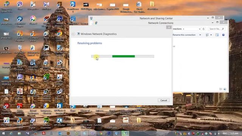Open Internet Explorer from the taskbar
This screenshot has height=136, width=242.
(x=11, y=133)
